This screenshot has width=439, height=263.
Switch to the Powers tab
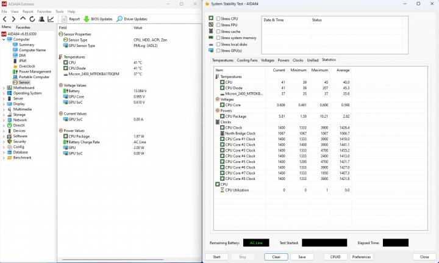click(284, 60)
